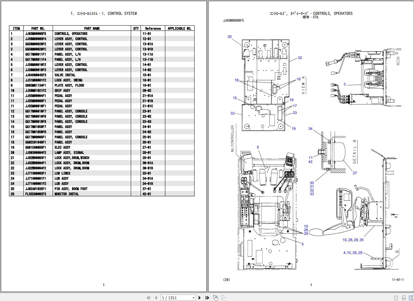Click reference 13-01A

coord(148,44)
